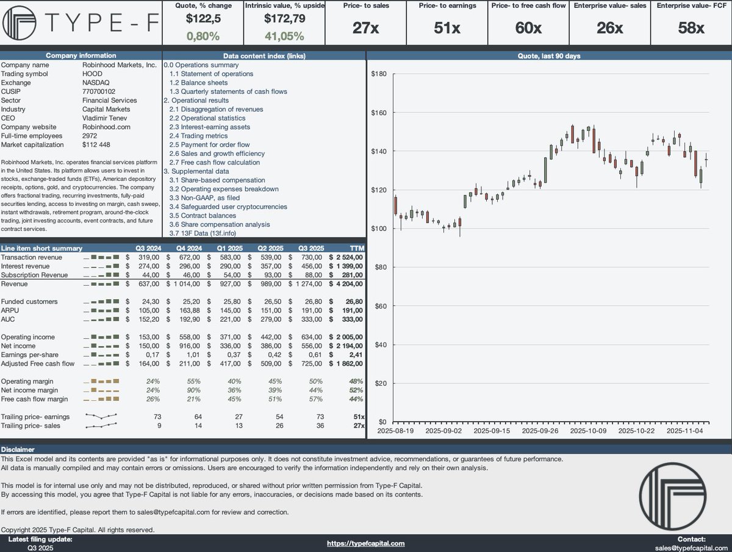Click the $180 axis label on the chart
This screenshot has width=732, height=552.
click(x=379, y=74)
